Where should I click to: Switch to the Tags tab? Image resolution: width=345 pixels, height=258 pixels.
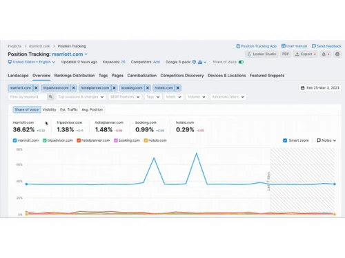[x=103, y=76]
